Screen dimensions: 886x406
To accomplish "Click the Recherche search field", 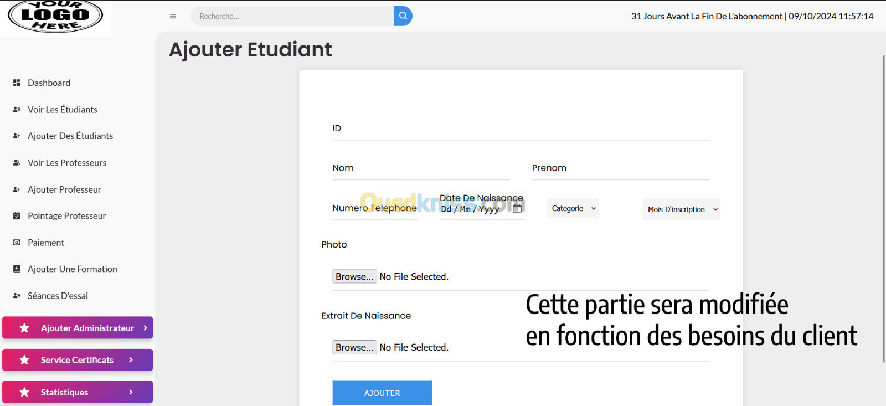I will (292, 16).
